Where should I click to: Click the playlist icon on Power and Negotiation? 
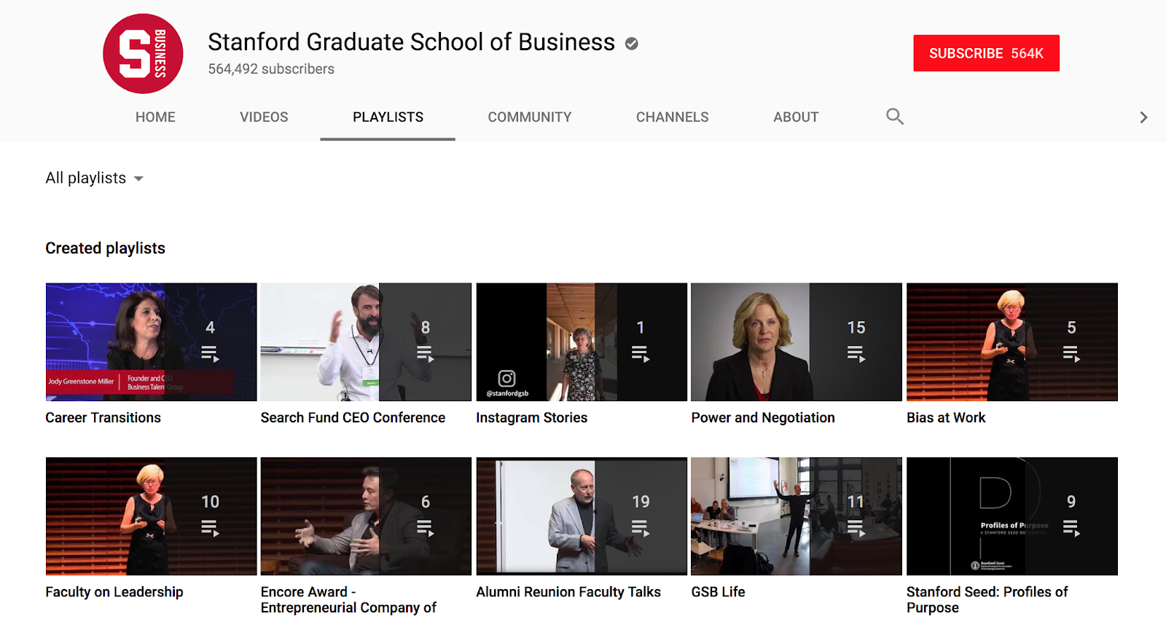(x=856, y=354)
